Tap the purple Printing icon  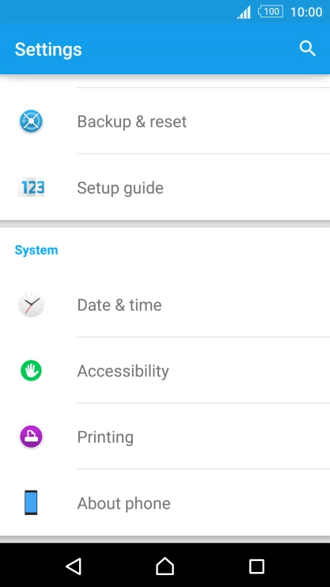(31, 437)
